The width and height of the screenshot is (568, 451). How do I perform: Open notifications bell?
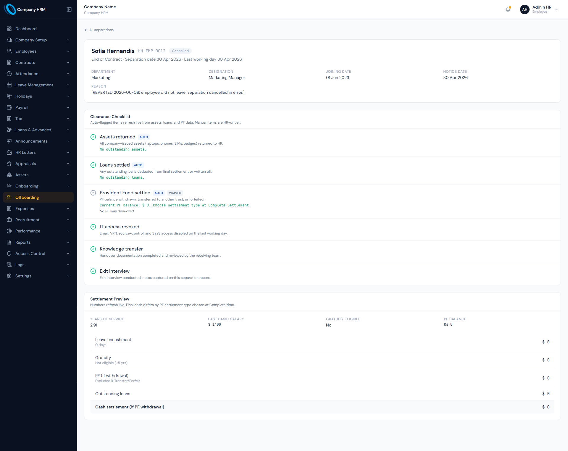508,9
